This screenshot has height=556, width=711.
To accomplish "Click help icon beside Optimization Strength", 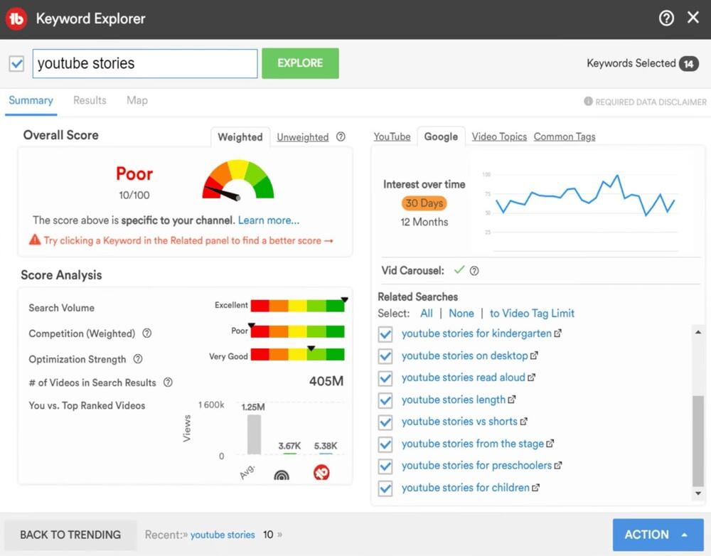I will 138,359.
